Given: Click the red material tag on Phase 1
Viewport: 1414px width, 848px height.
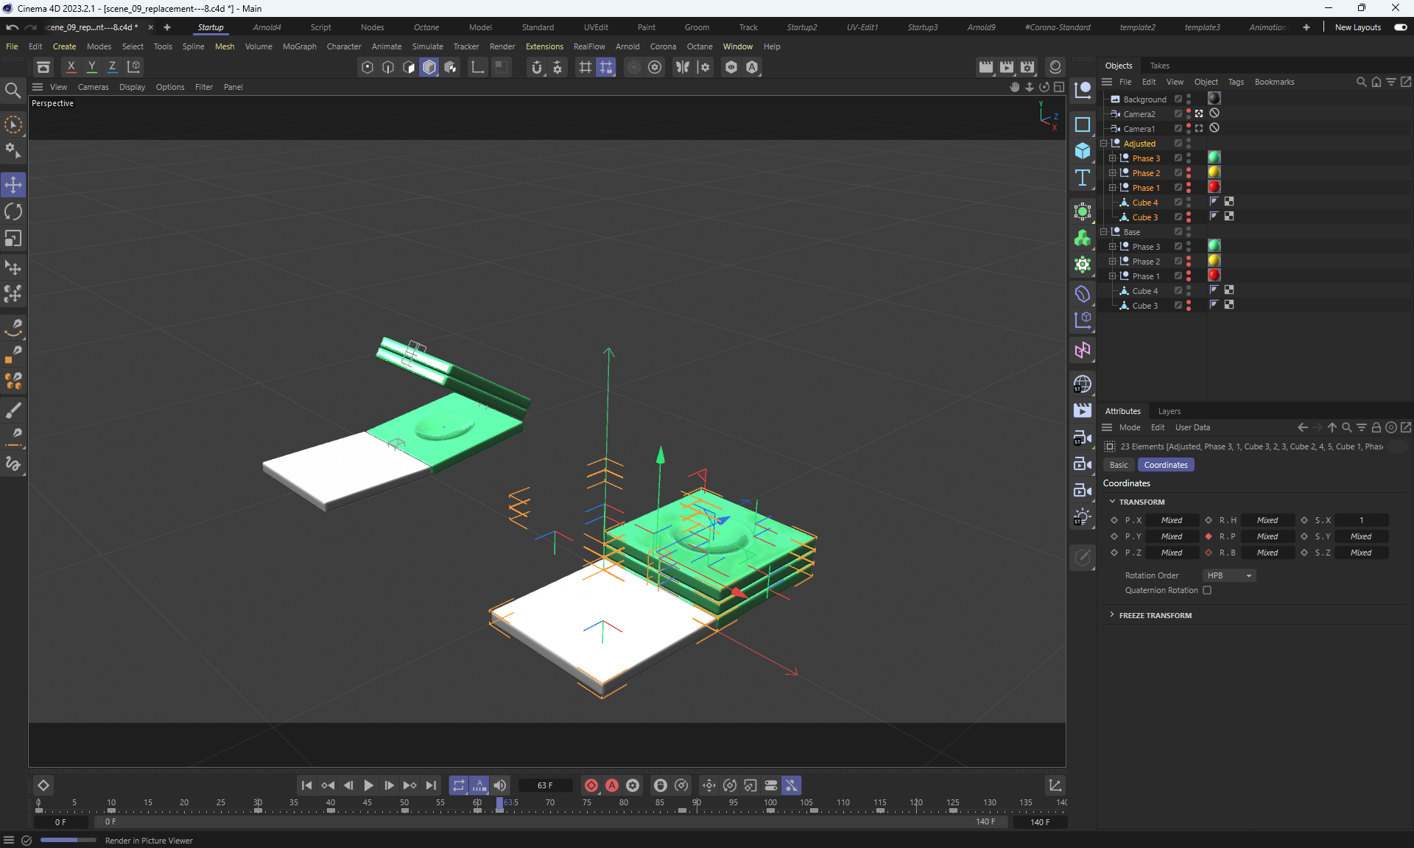Looking at the screenshot, I should [1214, 187].
